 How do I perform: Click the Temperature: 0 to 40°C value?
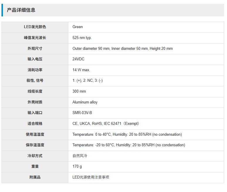click(127, 135)
